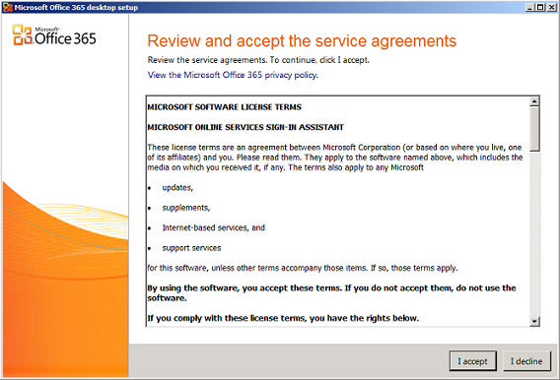Click the 'support services' bullet item

pos(192,248)
